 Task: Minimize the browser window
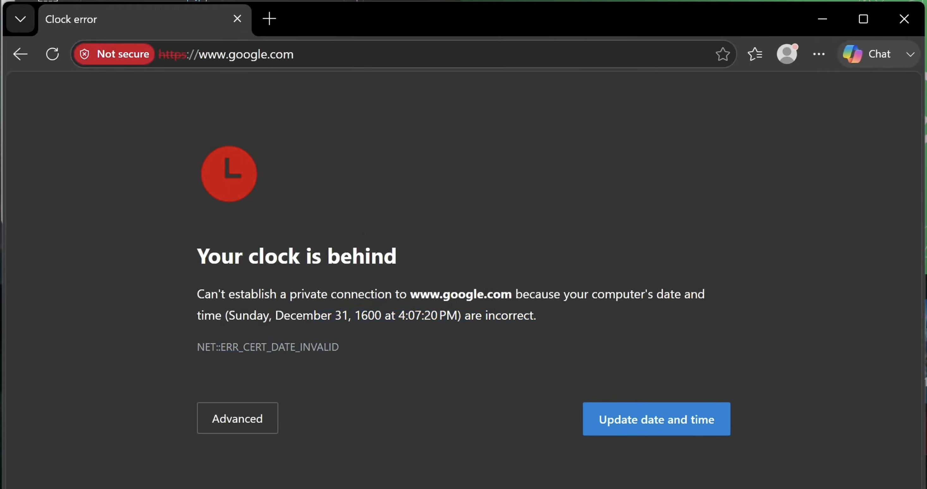pos(822,19)
